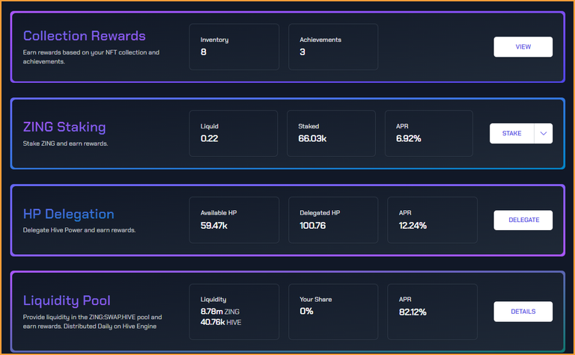Click the Liquidity Pool heading
The height and width of the screenshot is (355, 575).
click(x=67, y=300)
